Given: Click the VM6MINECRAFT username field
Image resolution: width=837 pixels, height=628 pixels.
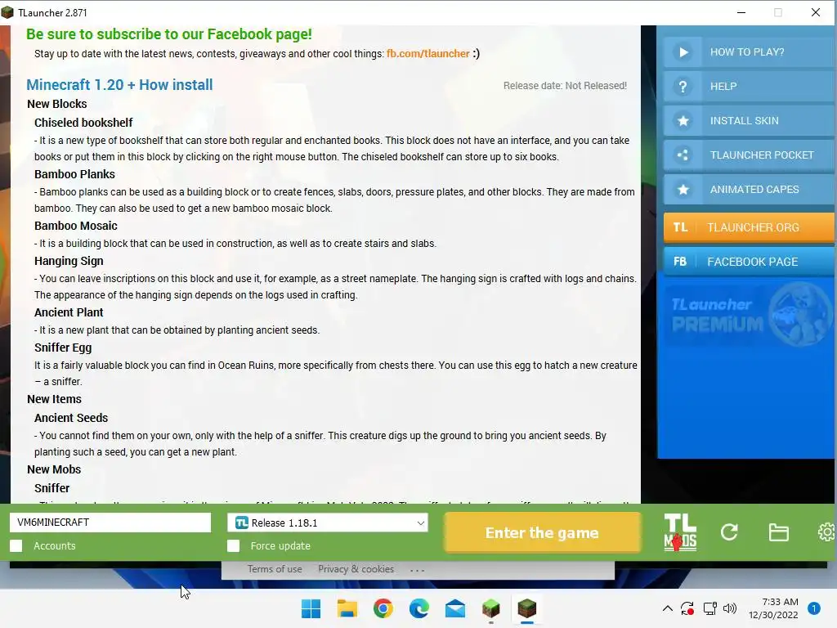Looking at the screenshot, I should click(110, 523).
